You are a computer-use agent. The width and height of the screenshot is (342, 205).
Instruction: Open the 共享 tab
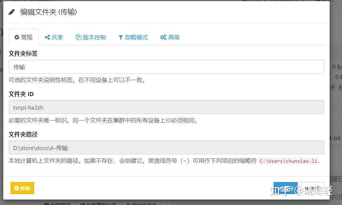(54, 38)
